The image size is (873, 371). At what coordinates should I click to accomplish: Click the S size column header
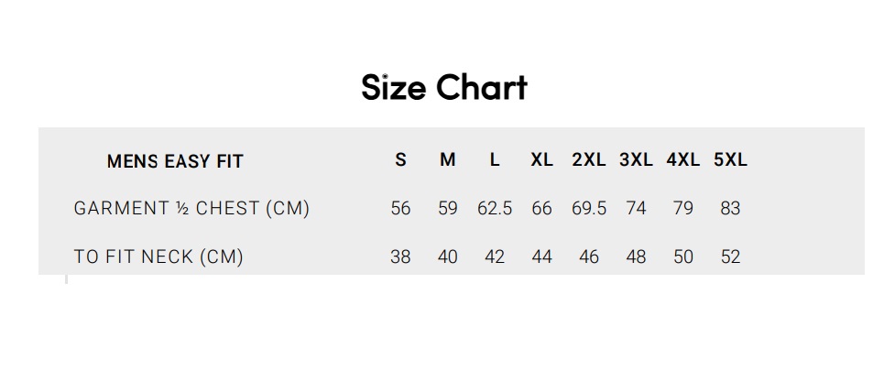coord(400,160)
